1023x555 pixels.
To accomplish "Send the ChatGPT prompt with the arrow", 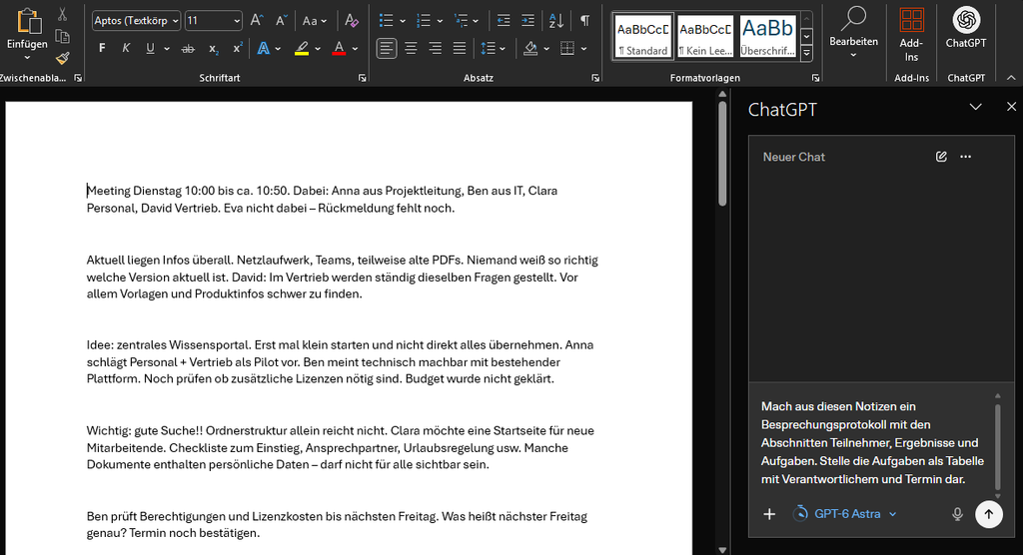I will click(988, 514).
